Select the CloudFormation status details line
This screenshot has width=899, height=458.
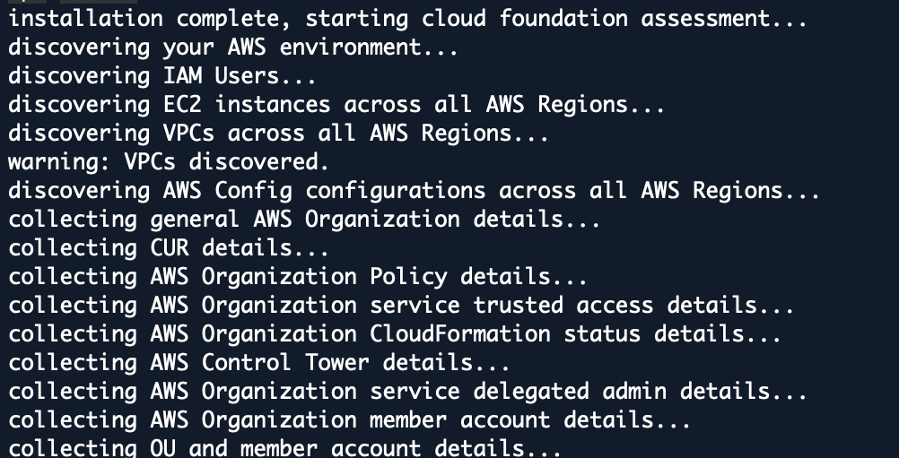pos(395,334)
